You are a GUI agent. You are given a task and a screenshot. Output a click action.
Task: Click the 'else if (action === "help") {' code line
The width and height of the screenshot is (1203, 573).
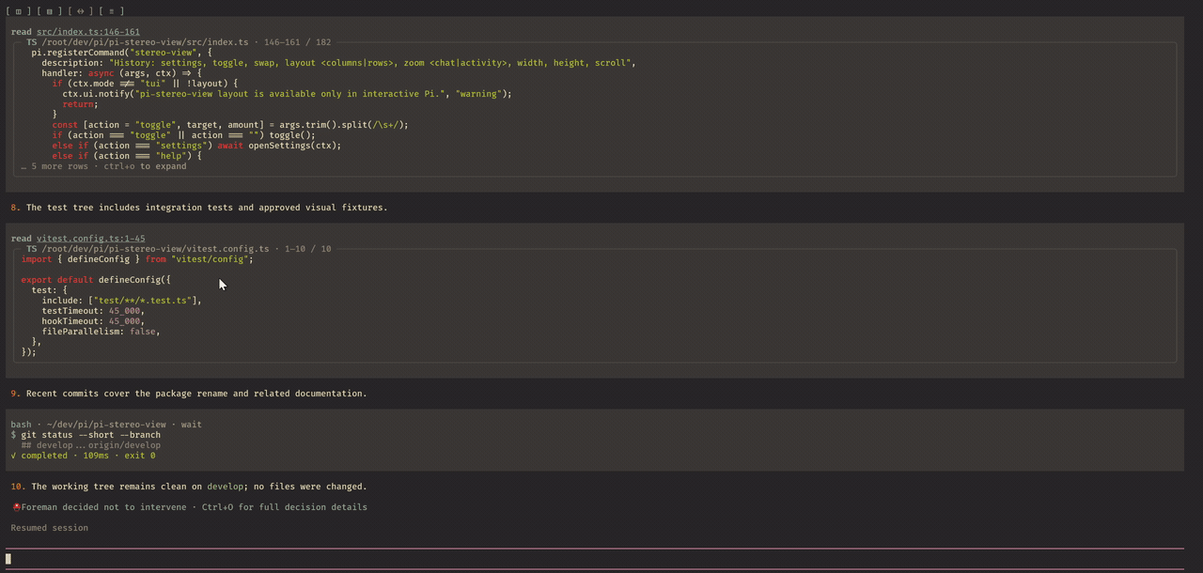127,156
